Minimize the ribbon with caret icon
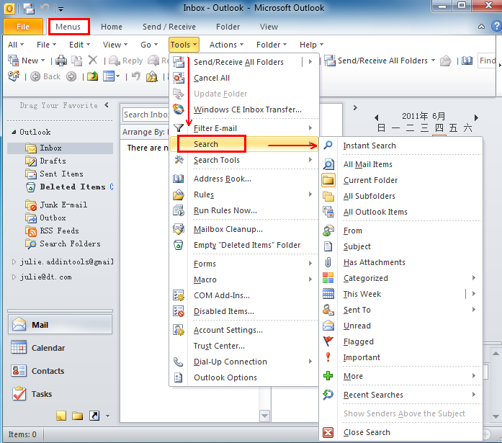The height and width of the screenshot is (443, 502). tap(481, 27)
